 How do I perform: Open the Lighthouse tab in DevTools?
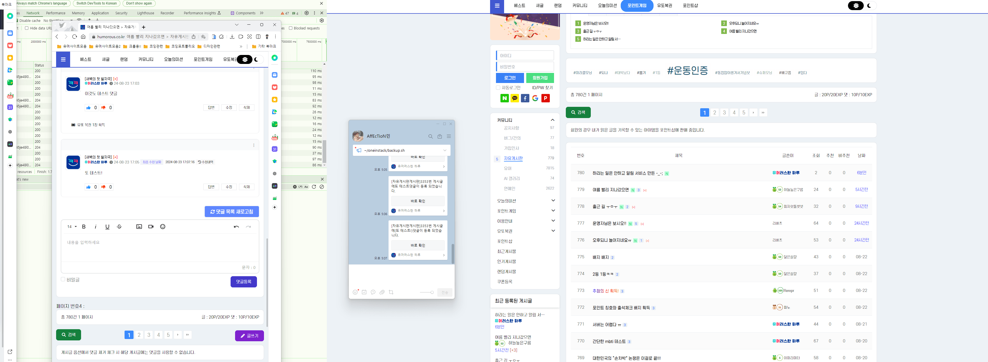tap(145, 13)
